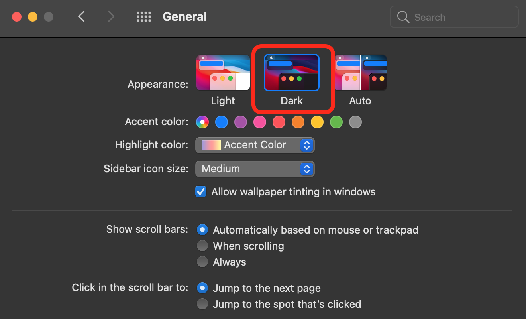Select Jump to the spot that's clicked

point(202,304)
